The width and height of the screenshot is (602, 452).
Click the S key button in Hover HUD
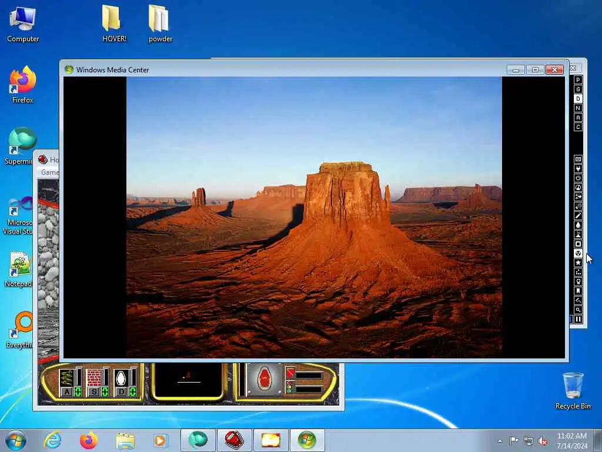(x=94, y=392)
